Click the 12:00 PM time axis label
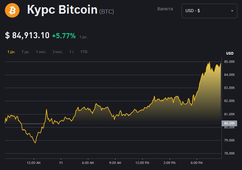Screen dimensions: 242x170 [142, 163]
